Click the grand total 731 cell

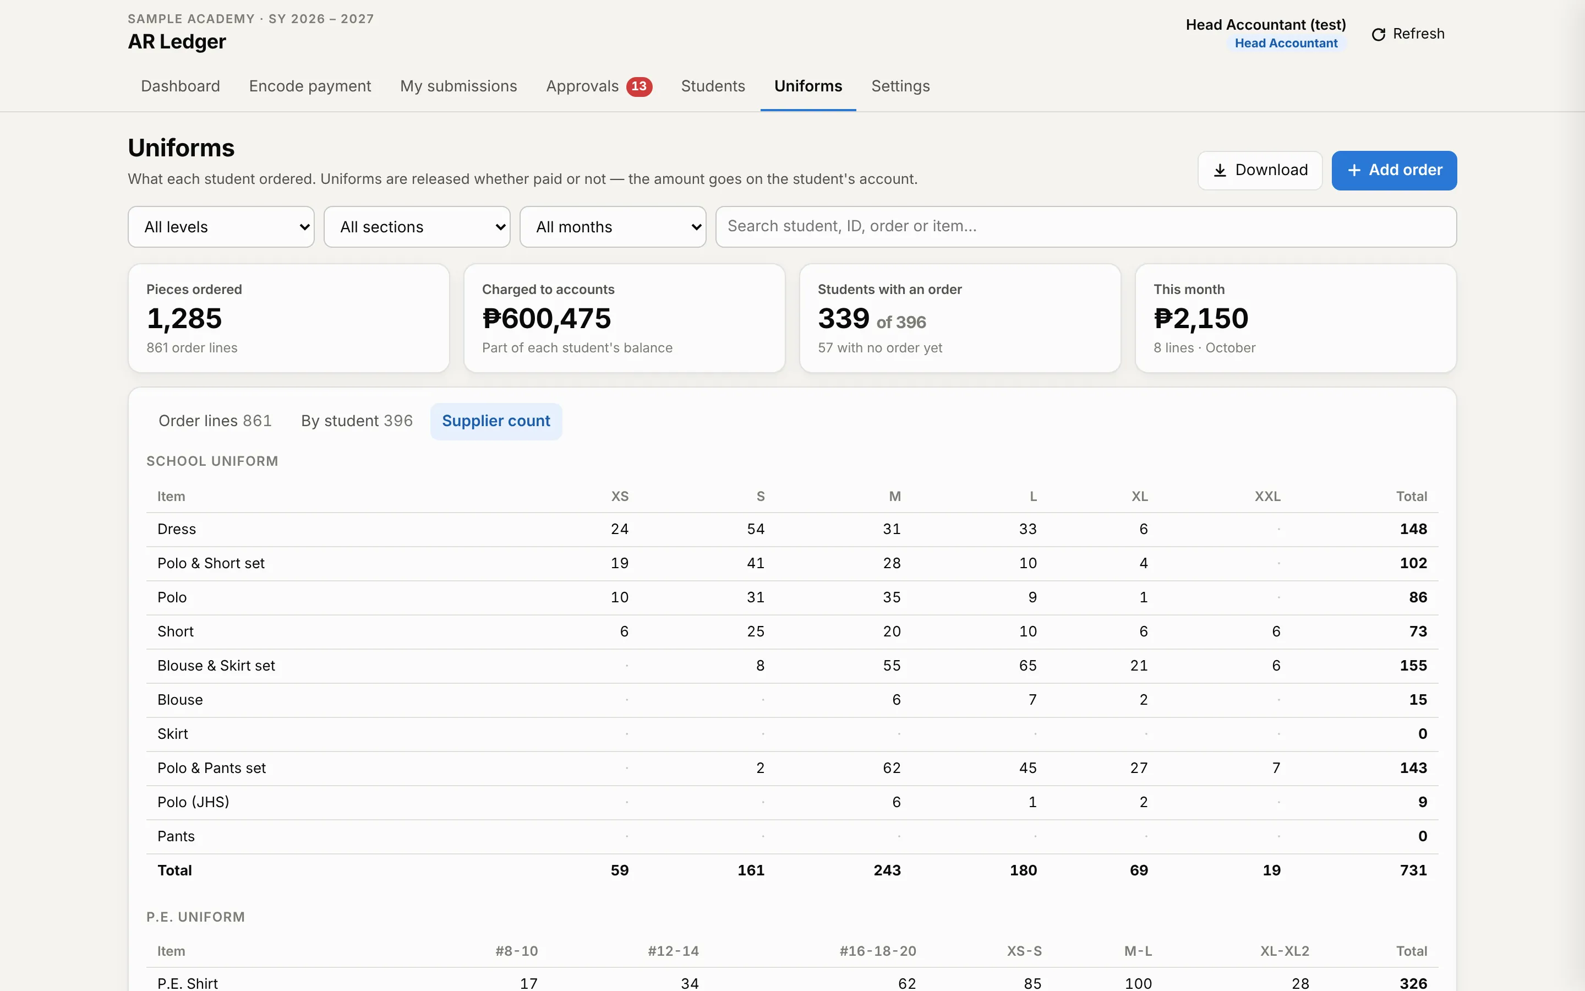(x=1413, y=870)
